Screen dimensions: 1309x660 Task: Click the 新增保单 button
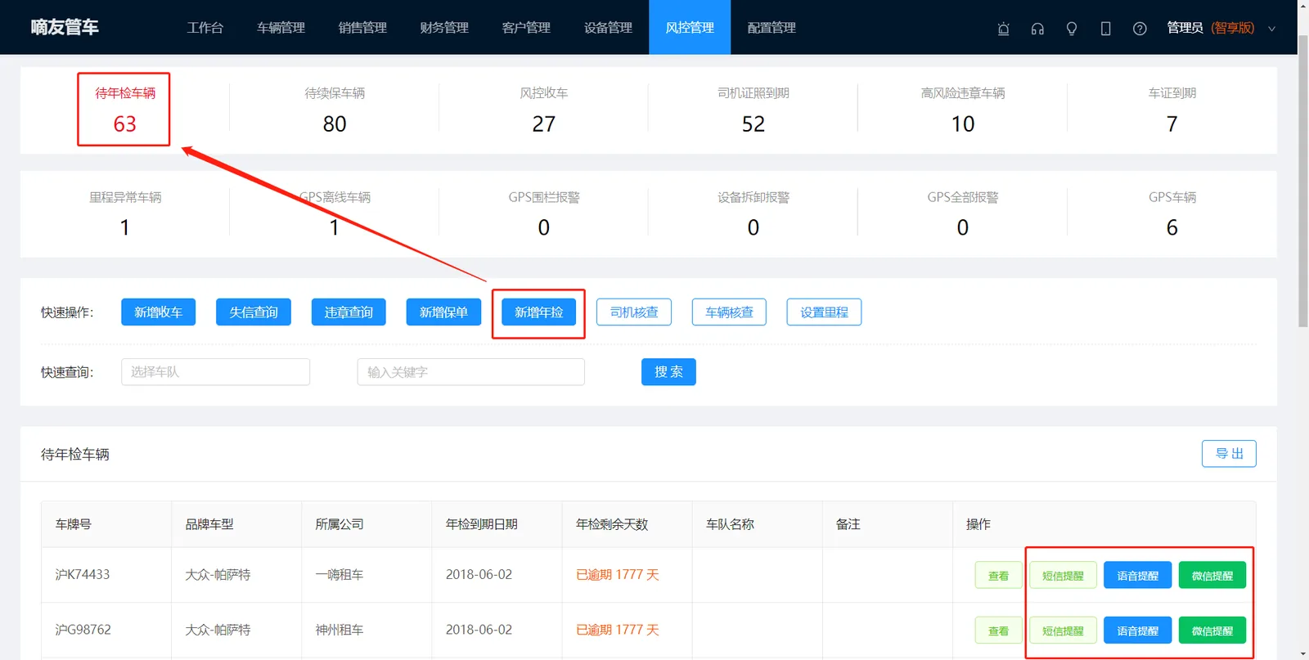click(x=443, y=312)
